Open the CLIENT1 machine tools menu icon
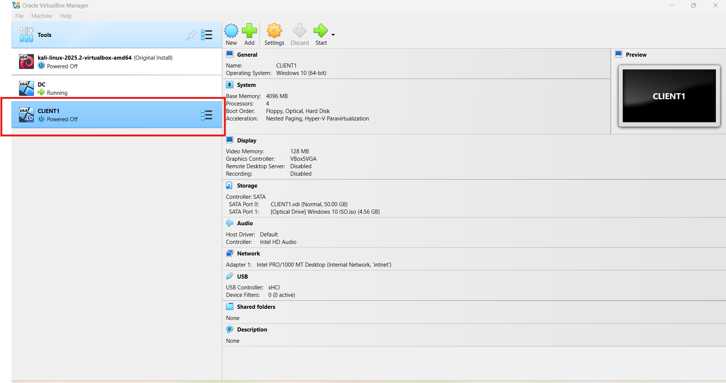 tap(207, 115)
